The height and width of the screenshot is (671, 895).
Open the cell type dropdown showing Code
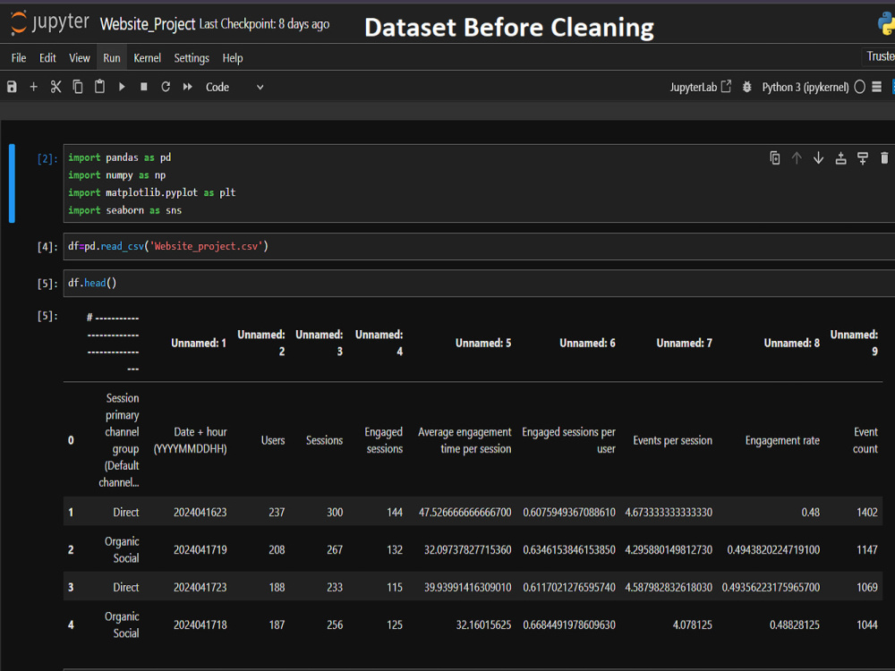click(x=234, y=88)
